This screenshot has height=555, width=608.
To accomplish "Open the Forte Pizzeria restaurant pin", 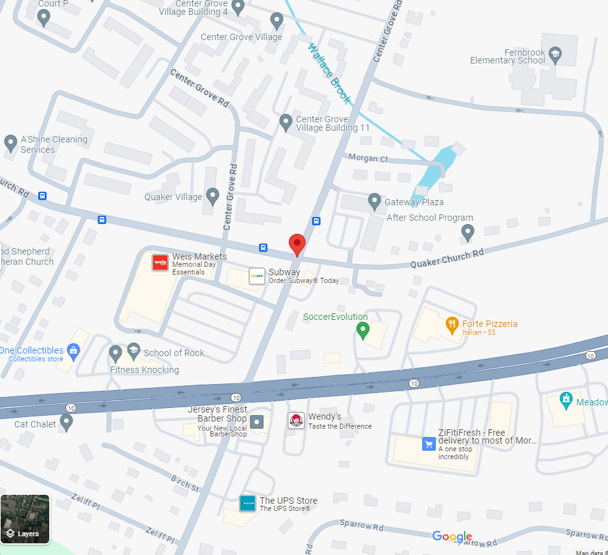I will pyautogui.click(x=452, y=326).
